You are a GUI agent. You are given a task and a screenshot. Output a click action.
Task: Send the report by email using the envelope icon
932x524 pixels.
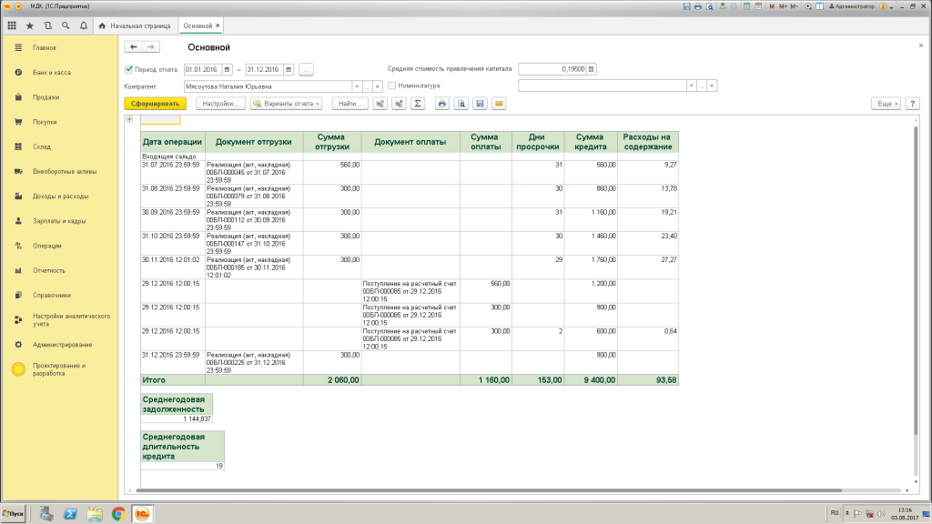[499, 104]
